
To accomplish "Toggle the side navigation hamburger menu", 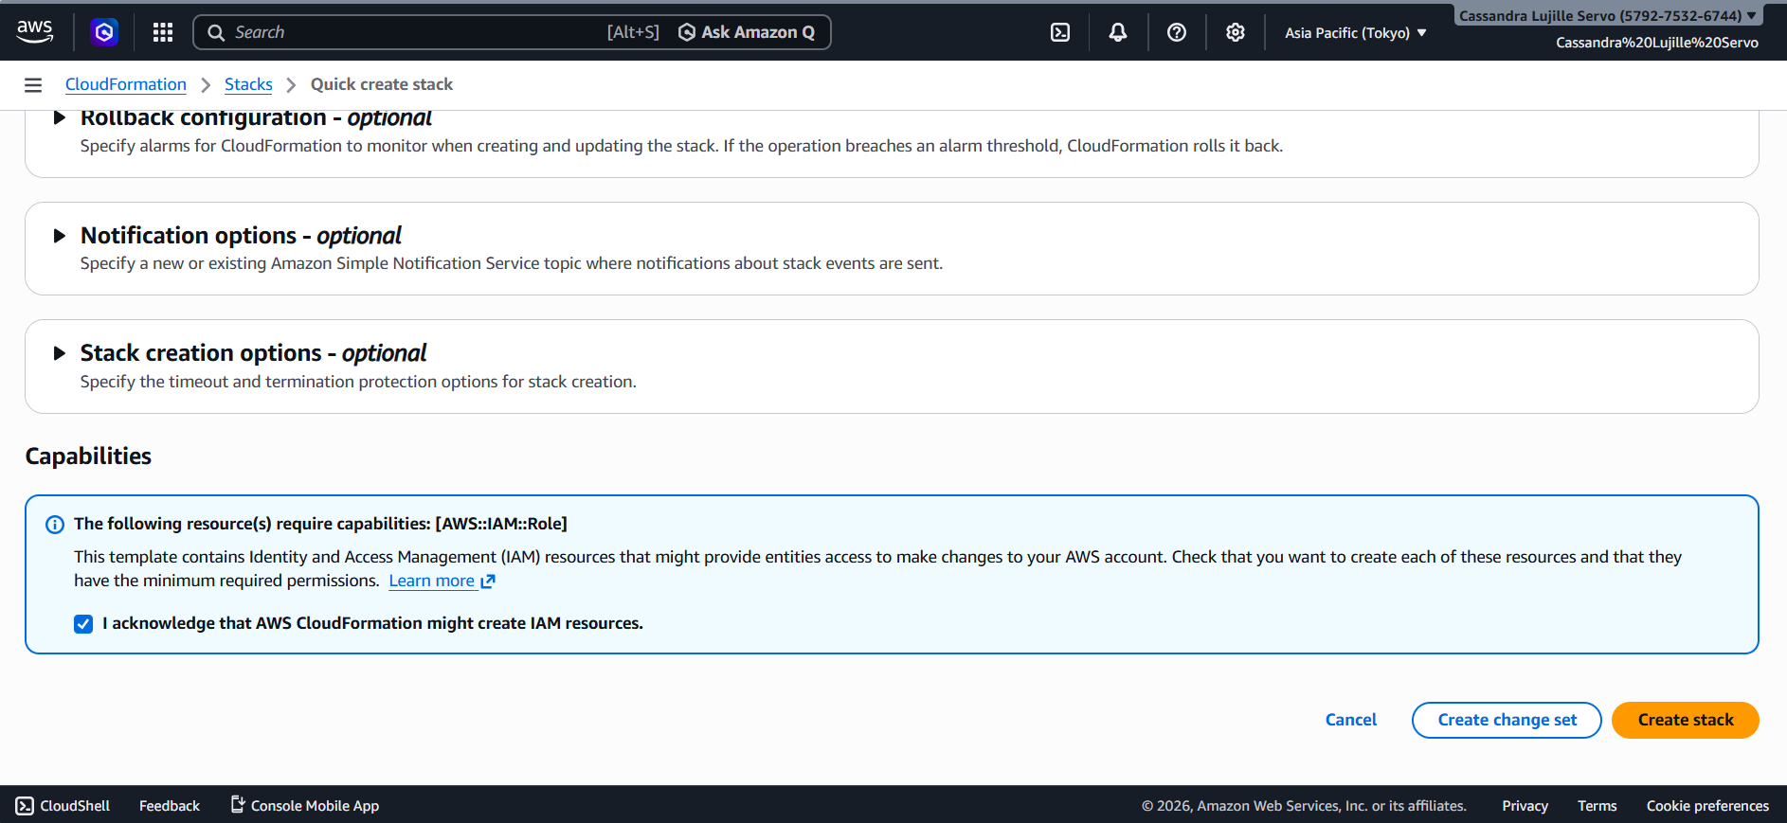I will pos(33,85).
